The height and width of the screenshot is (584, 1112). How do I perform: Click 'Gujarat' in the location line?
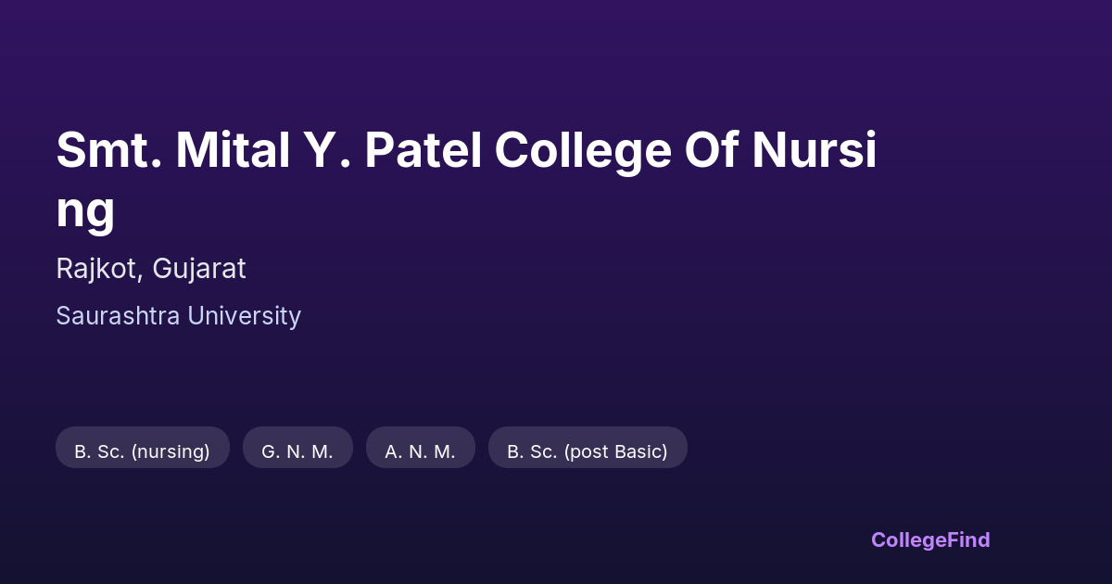199,269
